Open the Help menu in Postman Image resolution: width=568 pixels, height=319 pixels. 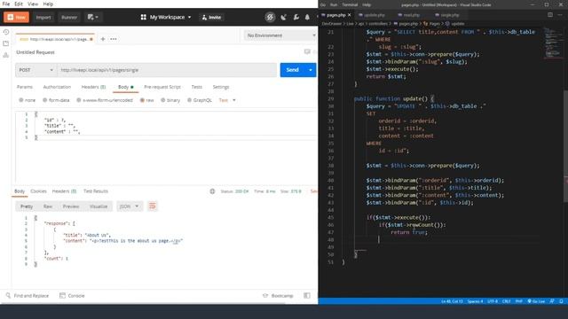point(48,4)
